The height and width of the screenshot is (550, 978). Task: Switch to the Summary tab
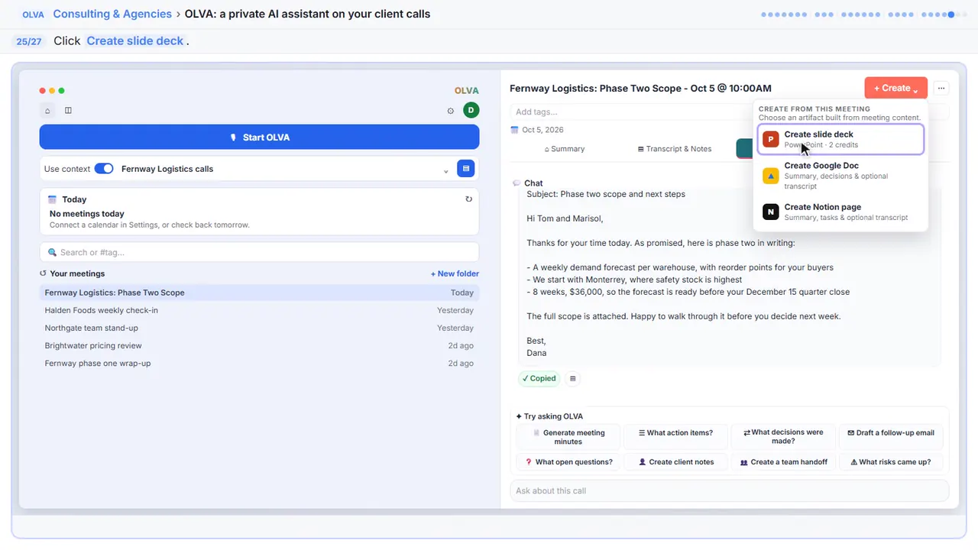pyautogui.click(x=564, y=149)
